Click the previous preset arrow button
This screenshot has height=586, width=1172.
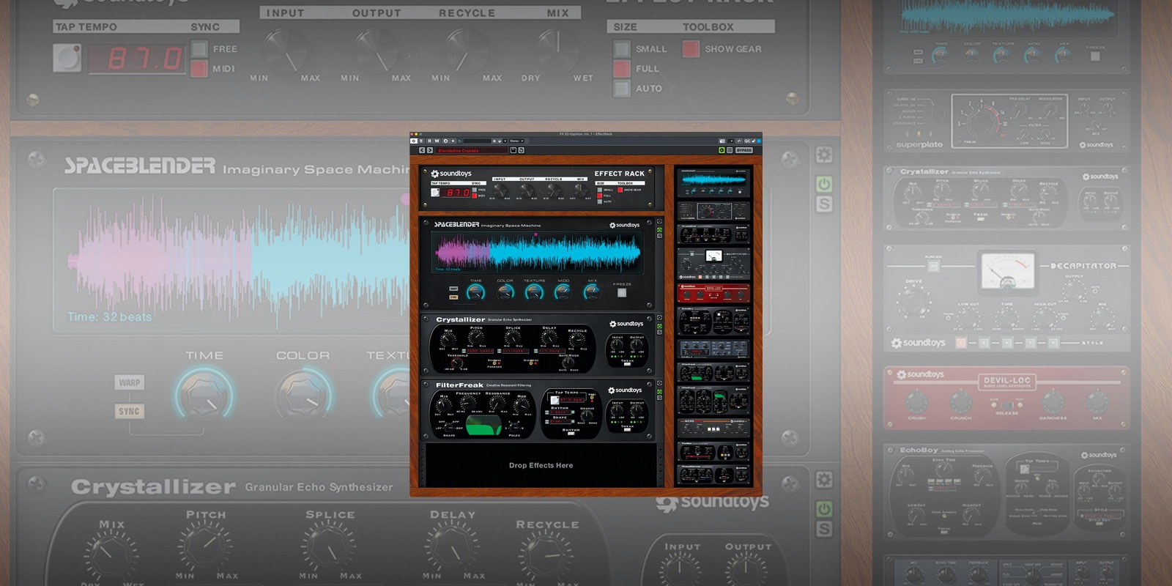(x=422, y=150)
